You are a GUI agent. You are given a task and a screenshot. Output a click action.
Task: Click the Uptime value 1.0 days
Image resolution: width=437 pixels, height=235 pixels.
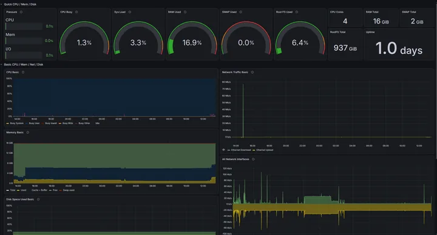click(399, 48)
